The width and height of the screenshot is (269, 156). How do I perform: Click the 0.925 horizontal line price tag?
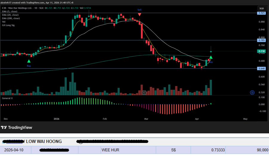(261, 13)
